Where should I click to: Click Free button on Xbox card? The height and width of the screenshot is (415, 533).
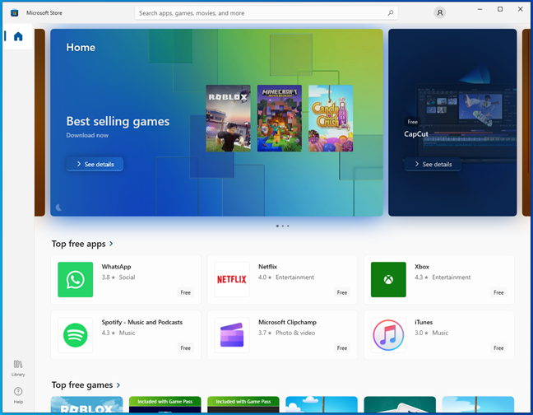(498, 292)
